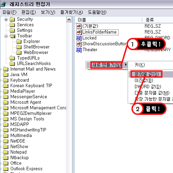
Task: Open the 새로 만들기(N) submenu arrow
Action: click(x=126, y=65)
